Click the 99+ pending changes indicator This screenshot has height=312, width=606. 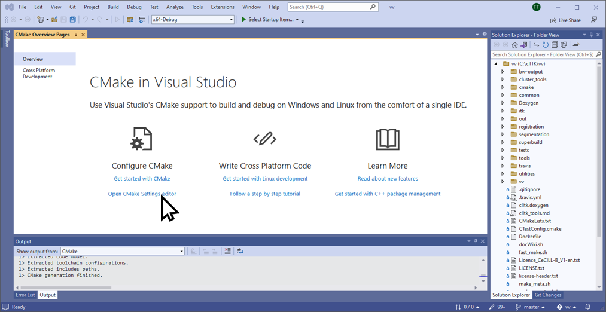pos(497,307)
